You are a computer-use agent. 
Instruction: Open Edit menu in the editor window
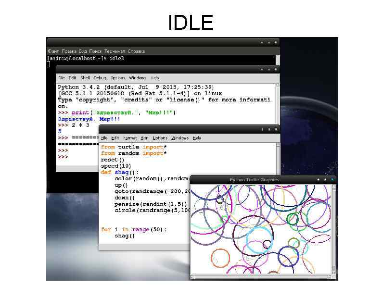(115, 138)
